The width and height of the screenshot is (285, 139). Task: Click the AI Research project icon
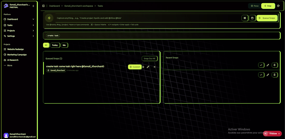pyautogui.click(x=5, y=60)
